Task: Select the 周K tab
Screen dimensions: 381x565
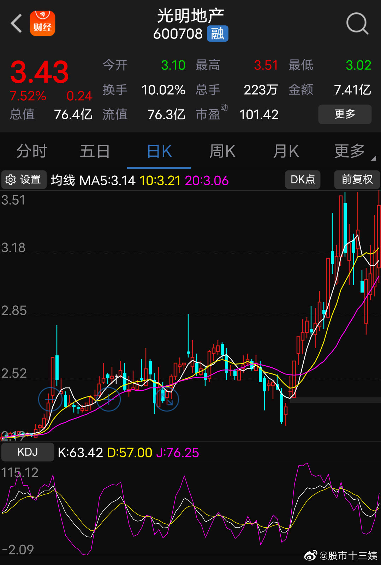Action: tap(222, 151)
